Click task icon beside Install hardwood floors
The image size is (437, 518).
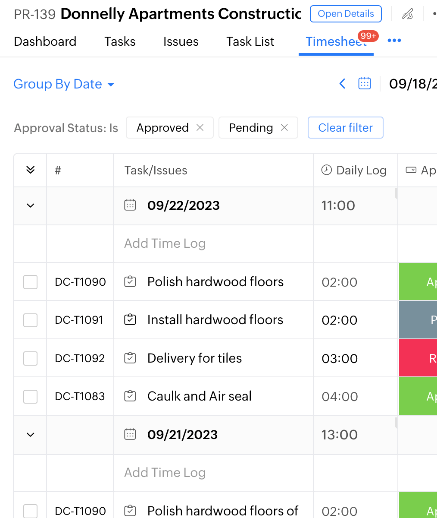coord(130,320)
